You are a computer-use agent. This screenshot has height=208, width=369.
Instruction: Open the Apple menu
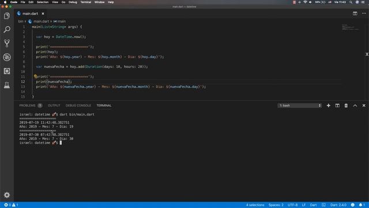pos(5,2)
